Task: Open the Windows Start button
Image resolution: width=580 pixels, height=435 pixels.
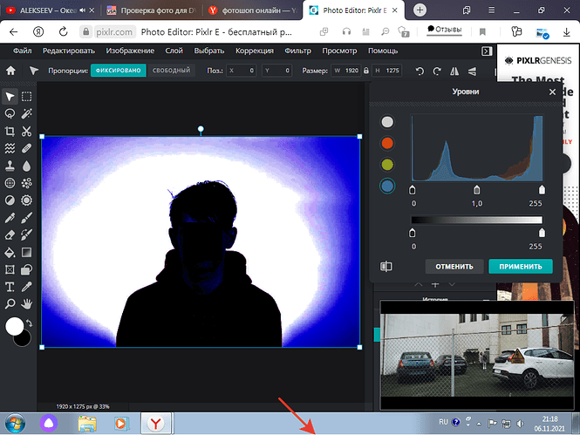Action: [15, 424]
